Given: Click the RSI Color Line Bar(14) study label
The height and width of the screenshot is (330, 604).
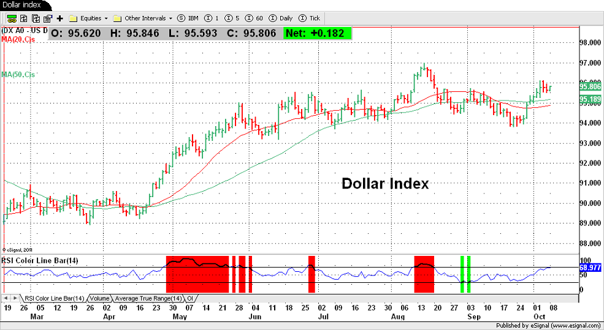Looking at the screenshot, I should pos(40,260).
